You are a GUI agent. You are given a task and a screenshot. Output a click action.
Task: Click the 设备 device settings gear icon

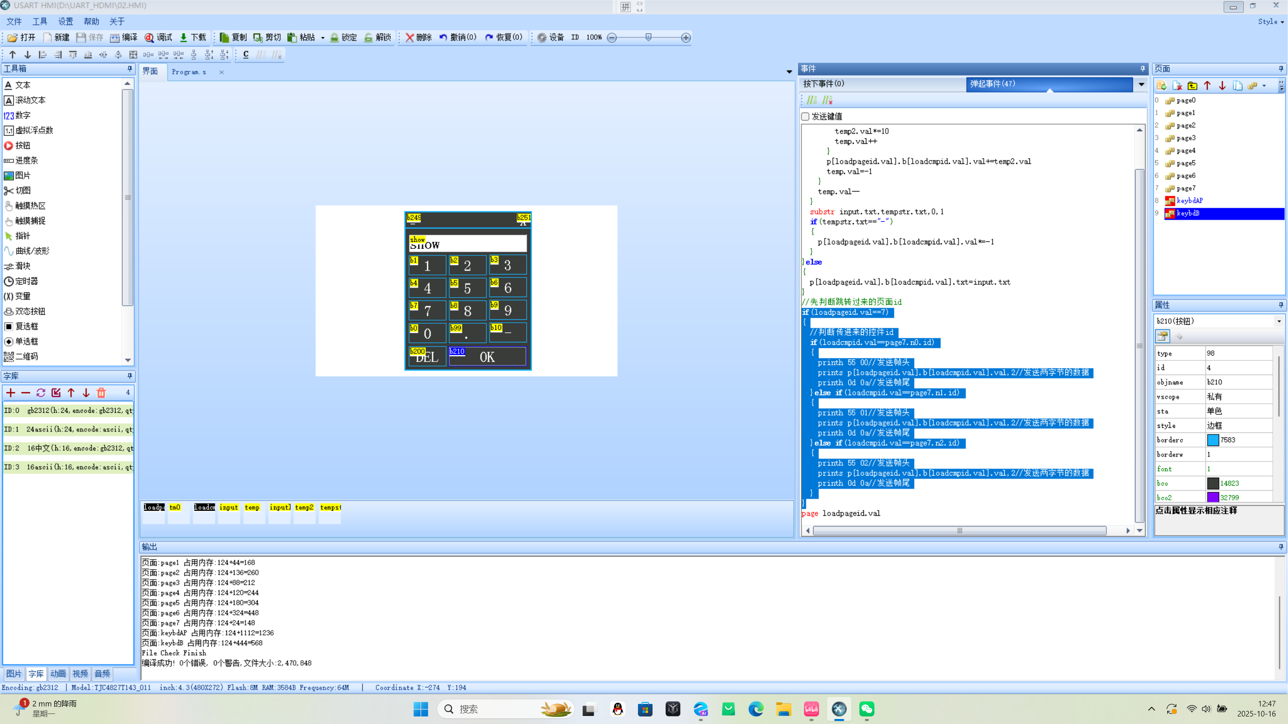[542, 38]
